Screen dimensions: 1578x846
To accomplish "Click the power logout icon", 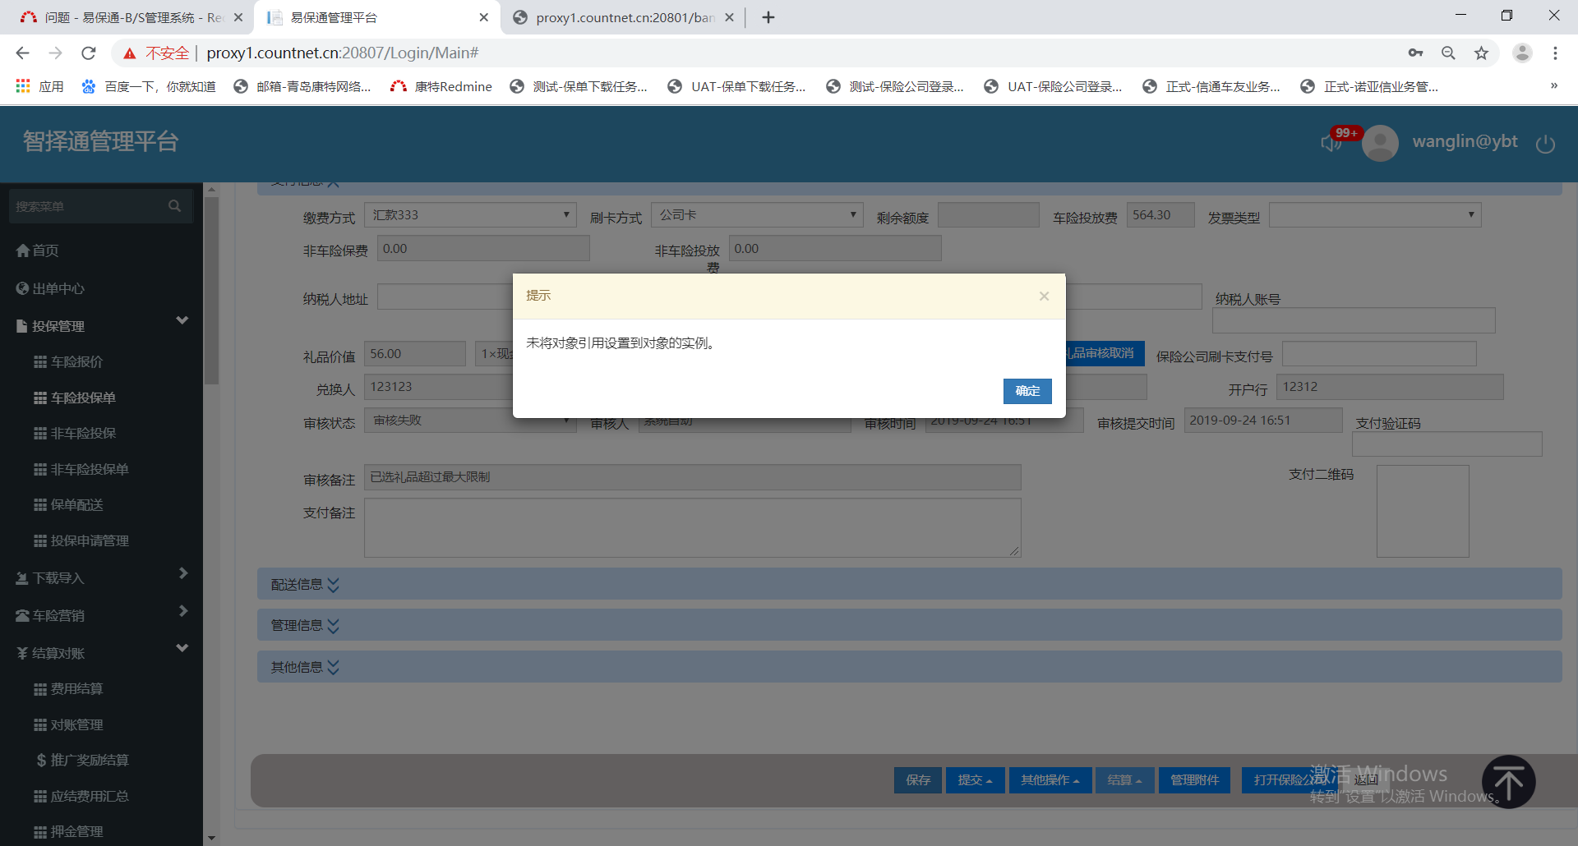I will tap(1545, 144).
